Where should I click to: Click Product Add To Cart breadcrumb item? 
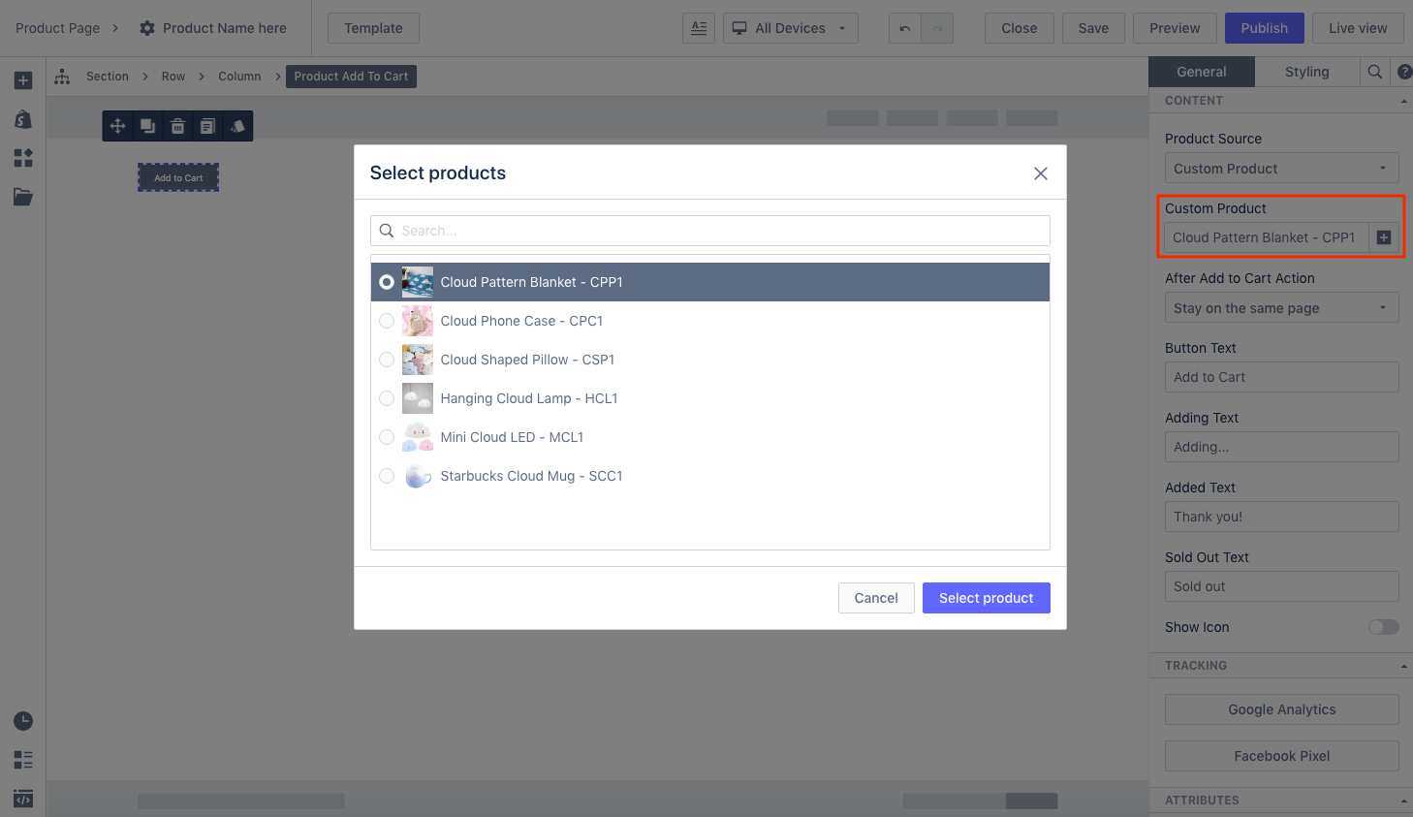(351, 77)
